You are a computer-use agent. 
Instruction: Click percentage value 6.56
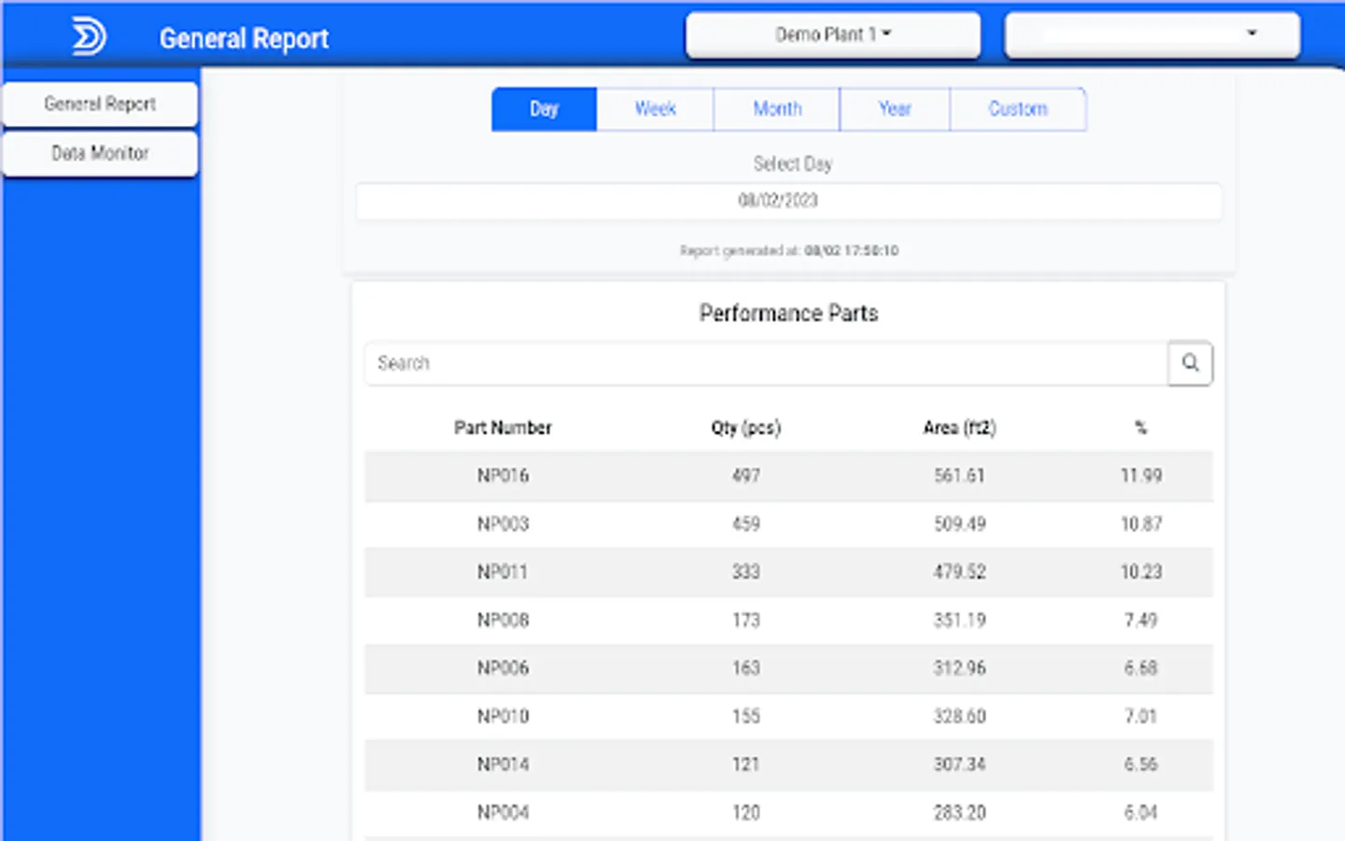pyautogui.click(x=1140, y=764)
